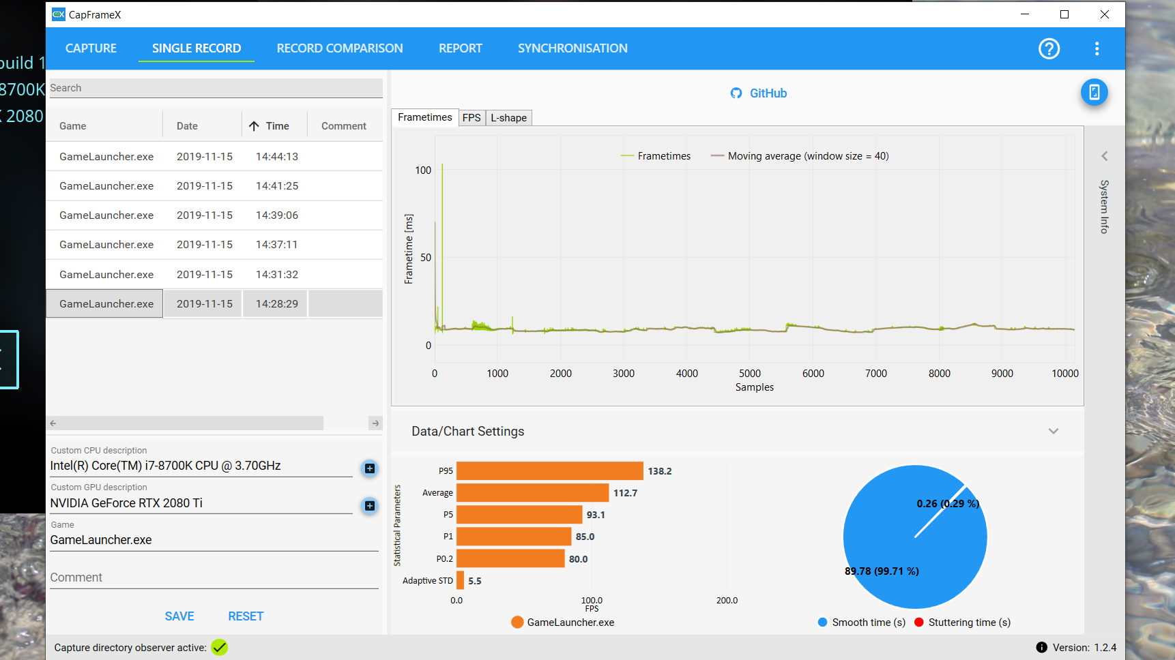Click the Stuttering time legend swatch
Screen dimensions: 1175x660
pyautogui.click(x=919, y=622)
